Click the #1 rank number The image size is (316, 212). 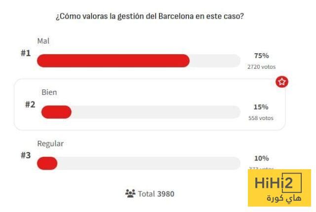pos(26,53)
